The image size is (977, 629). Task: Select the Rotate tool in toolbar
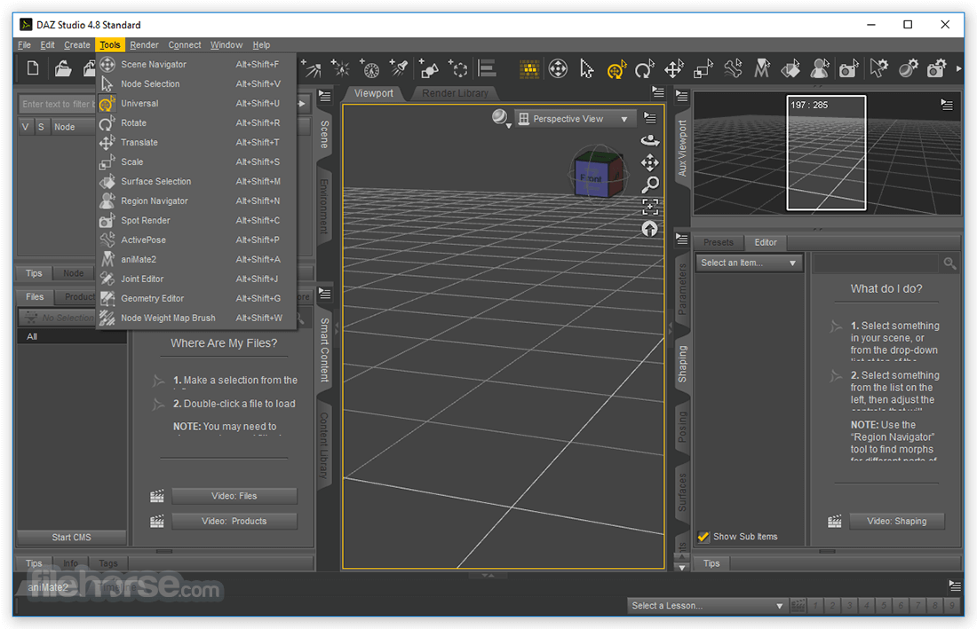(x=644, y=68)
